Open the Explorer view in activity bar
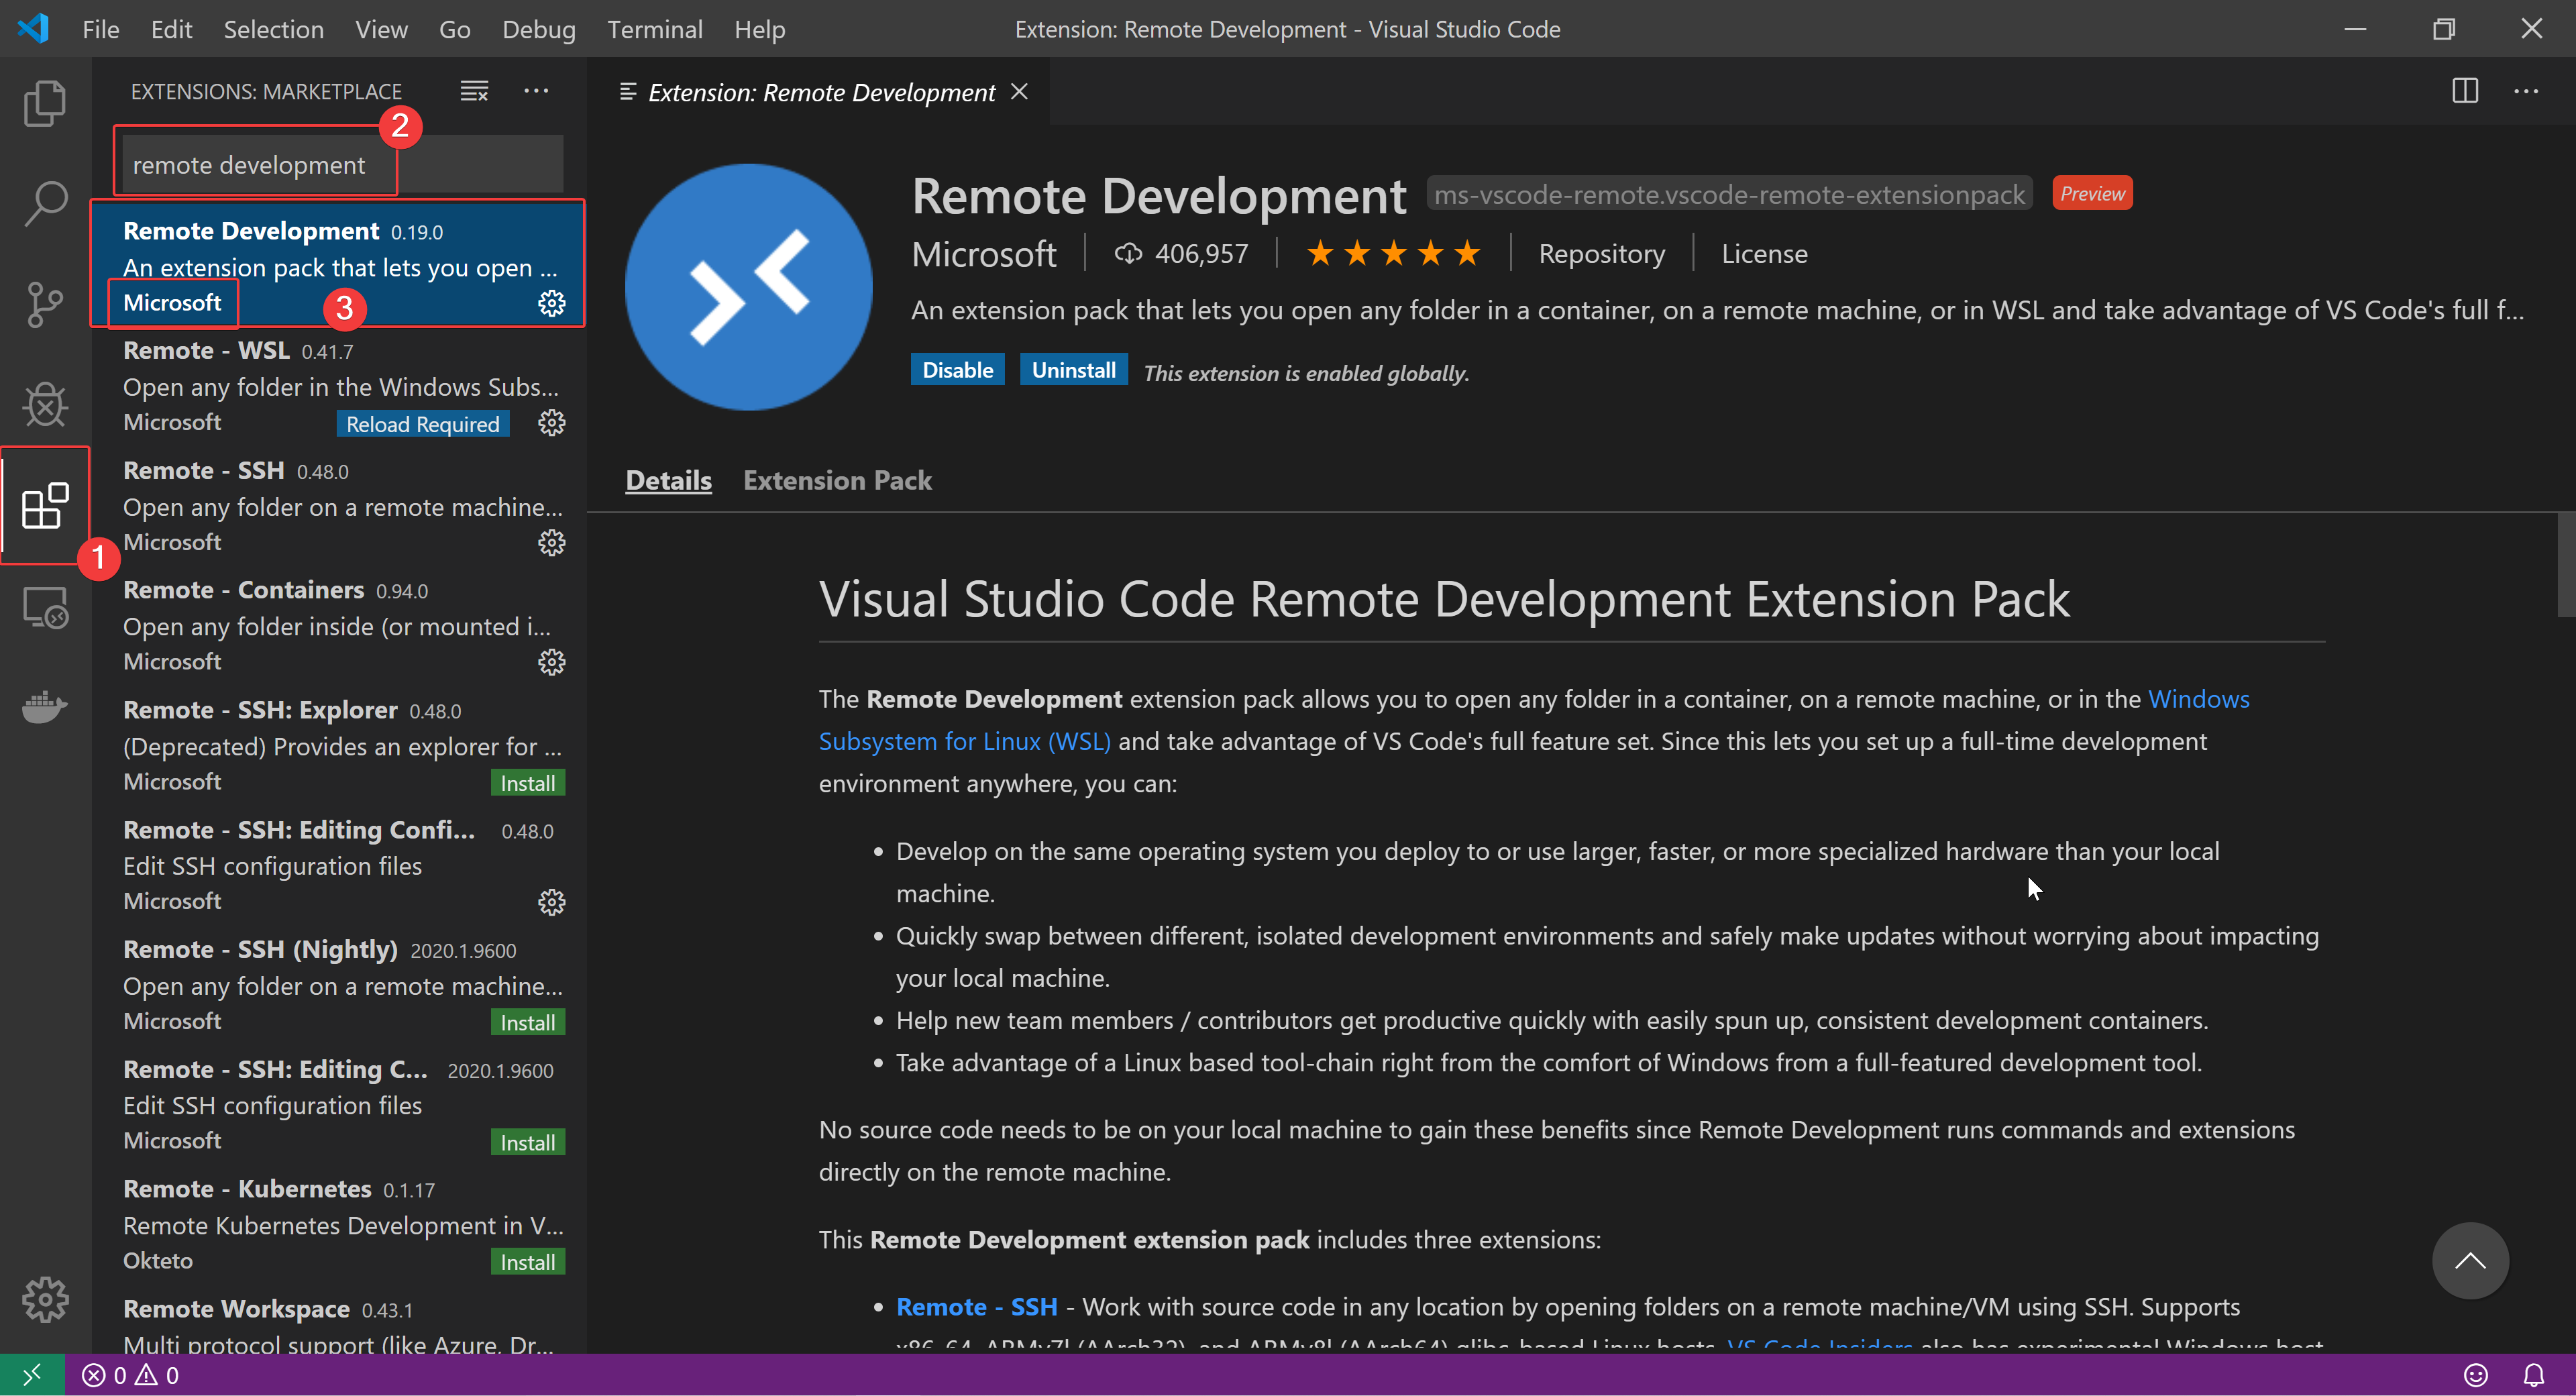 tap(45, 103)
